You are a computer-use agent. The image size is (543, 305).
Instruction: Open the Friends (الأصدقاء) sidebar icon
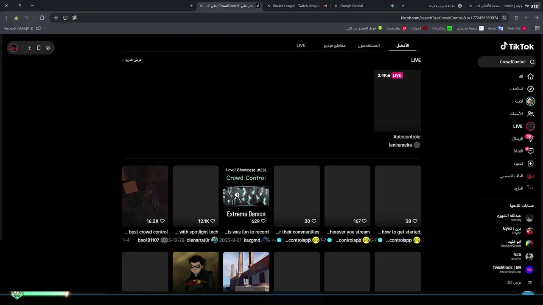530,114
